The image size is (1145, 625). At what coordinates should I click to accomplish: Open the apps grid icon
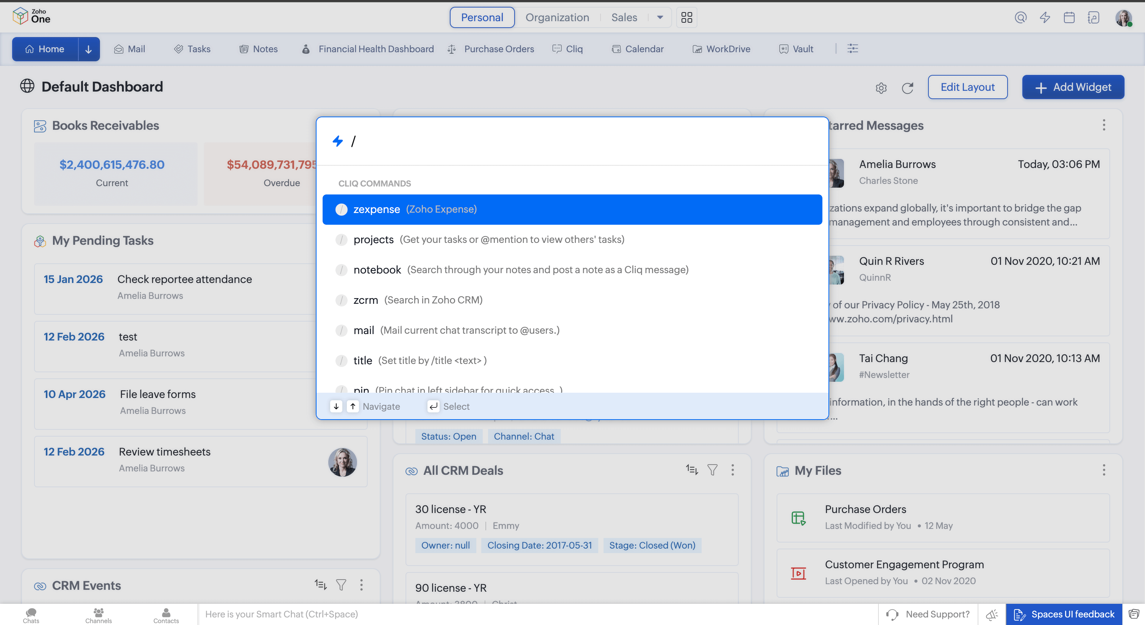tap(686, 17)
